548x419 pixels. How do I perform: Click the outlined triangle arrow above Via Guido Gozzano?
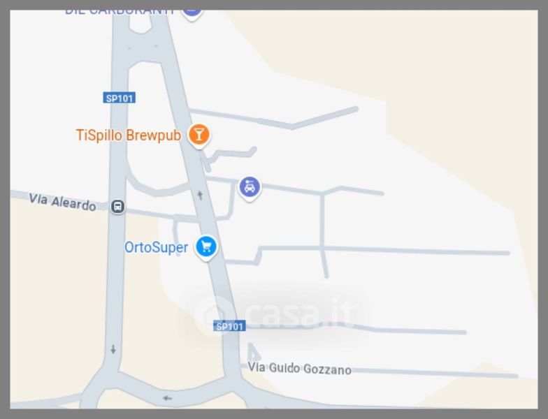coord(253,352)
